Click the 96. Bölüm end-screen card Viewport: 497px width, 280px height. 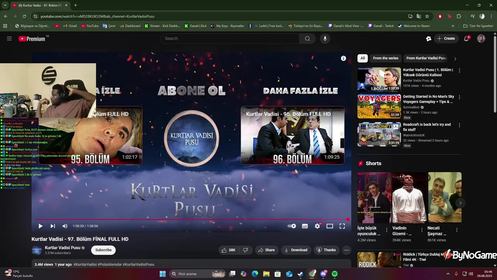292,135
